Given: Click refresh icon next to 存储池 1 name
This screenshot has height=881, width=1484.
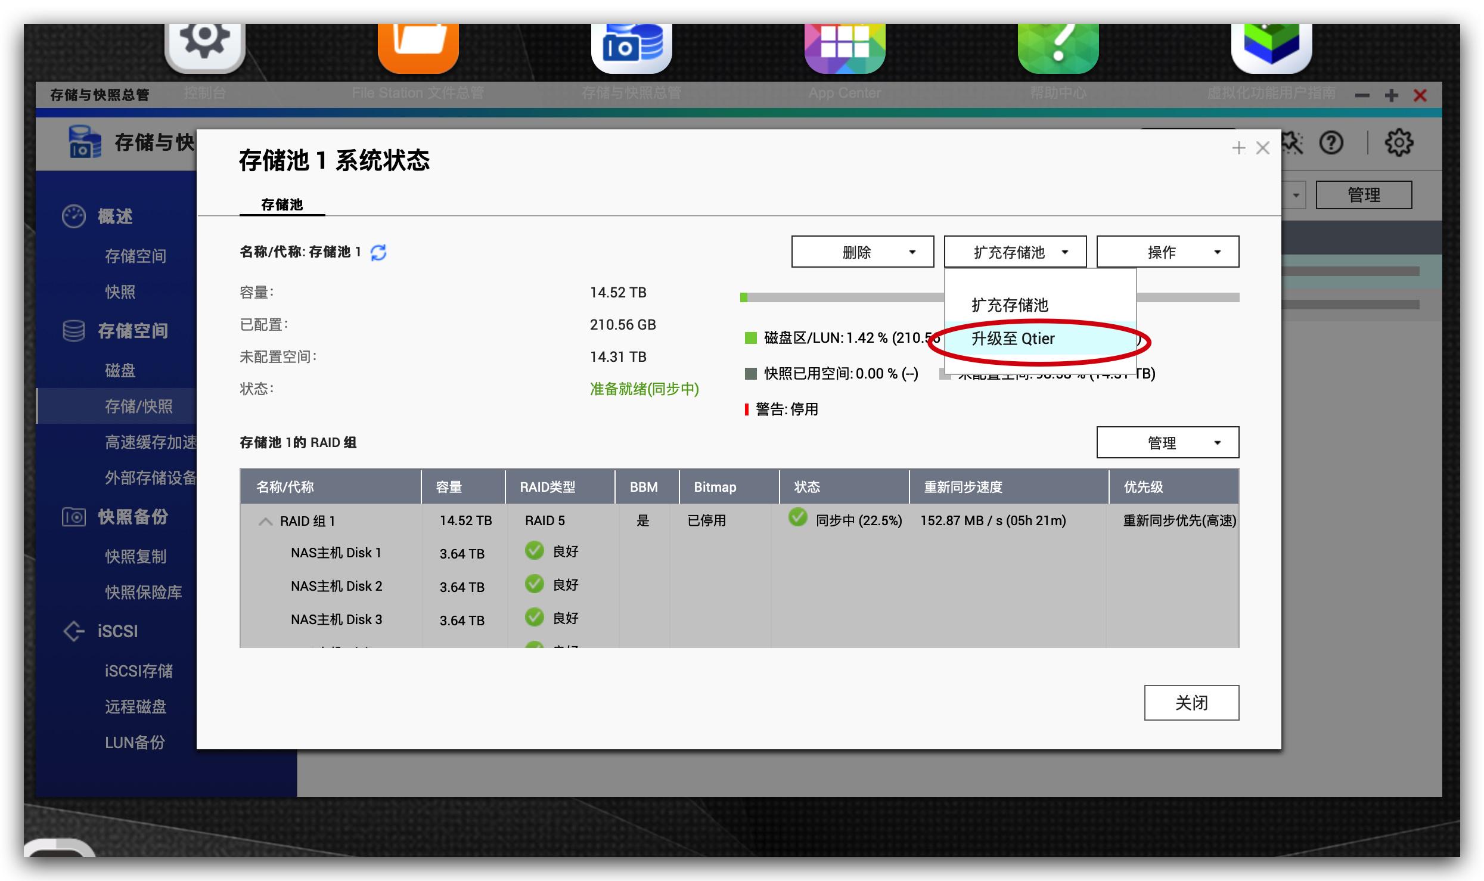Looking at the screenshot, I should tap(378, 253).
